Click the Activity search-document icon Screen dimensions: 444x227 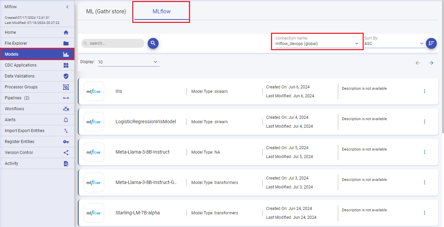tap(66, 164)
